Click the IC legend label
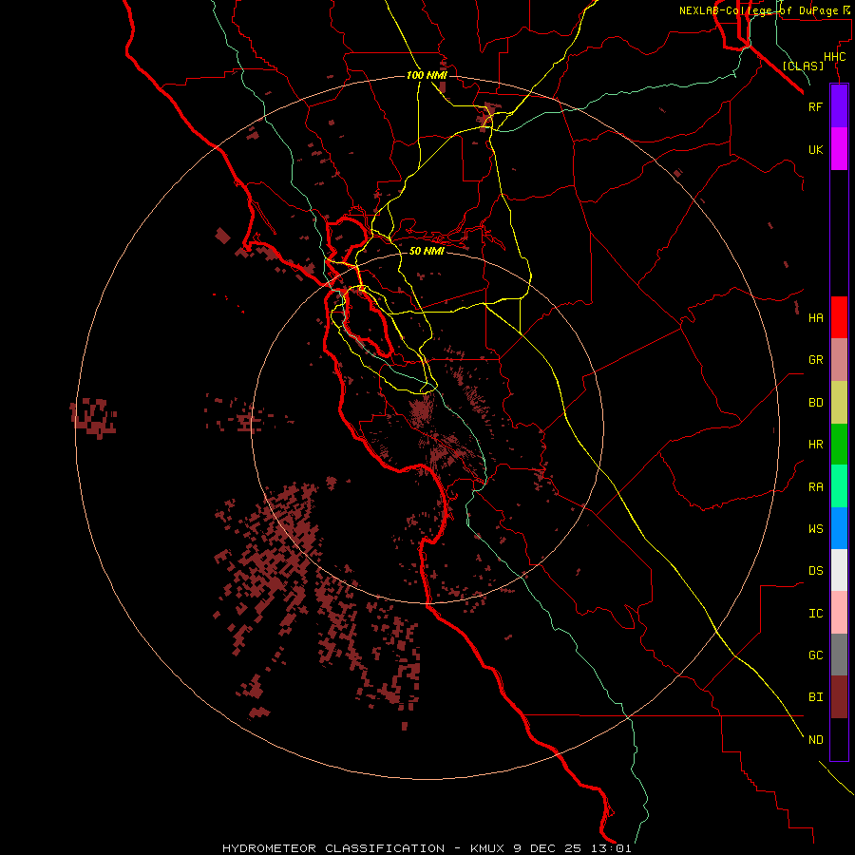Viewport: 855px width, 855px height. [x=815, y=614]
